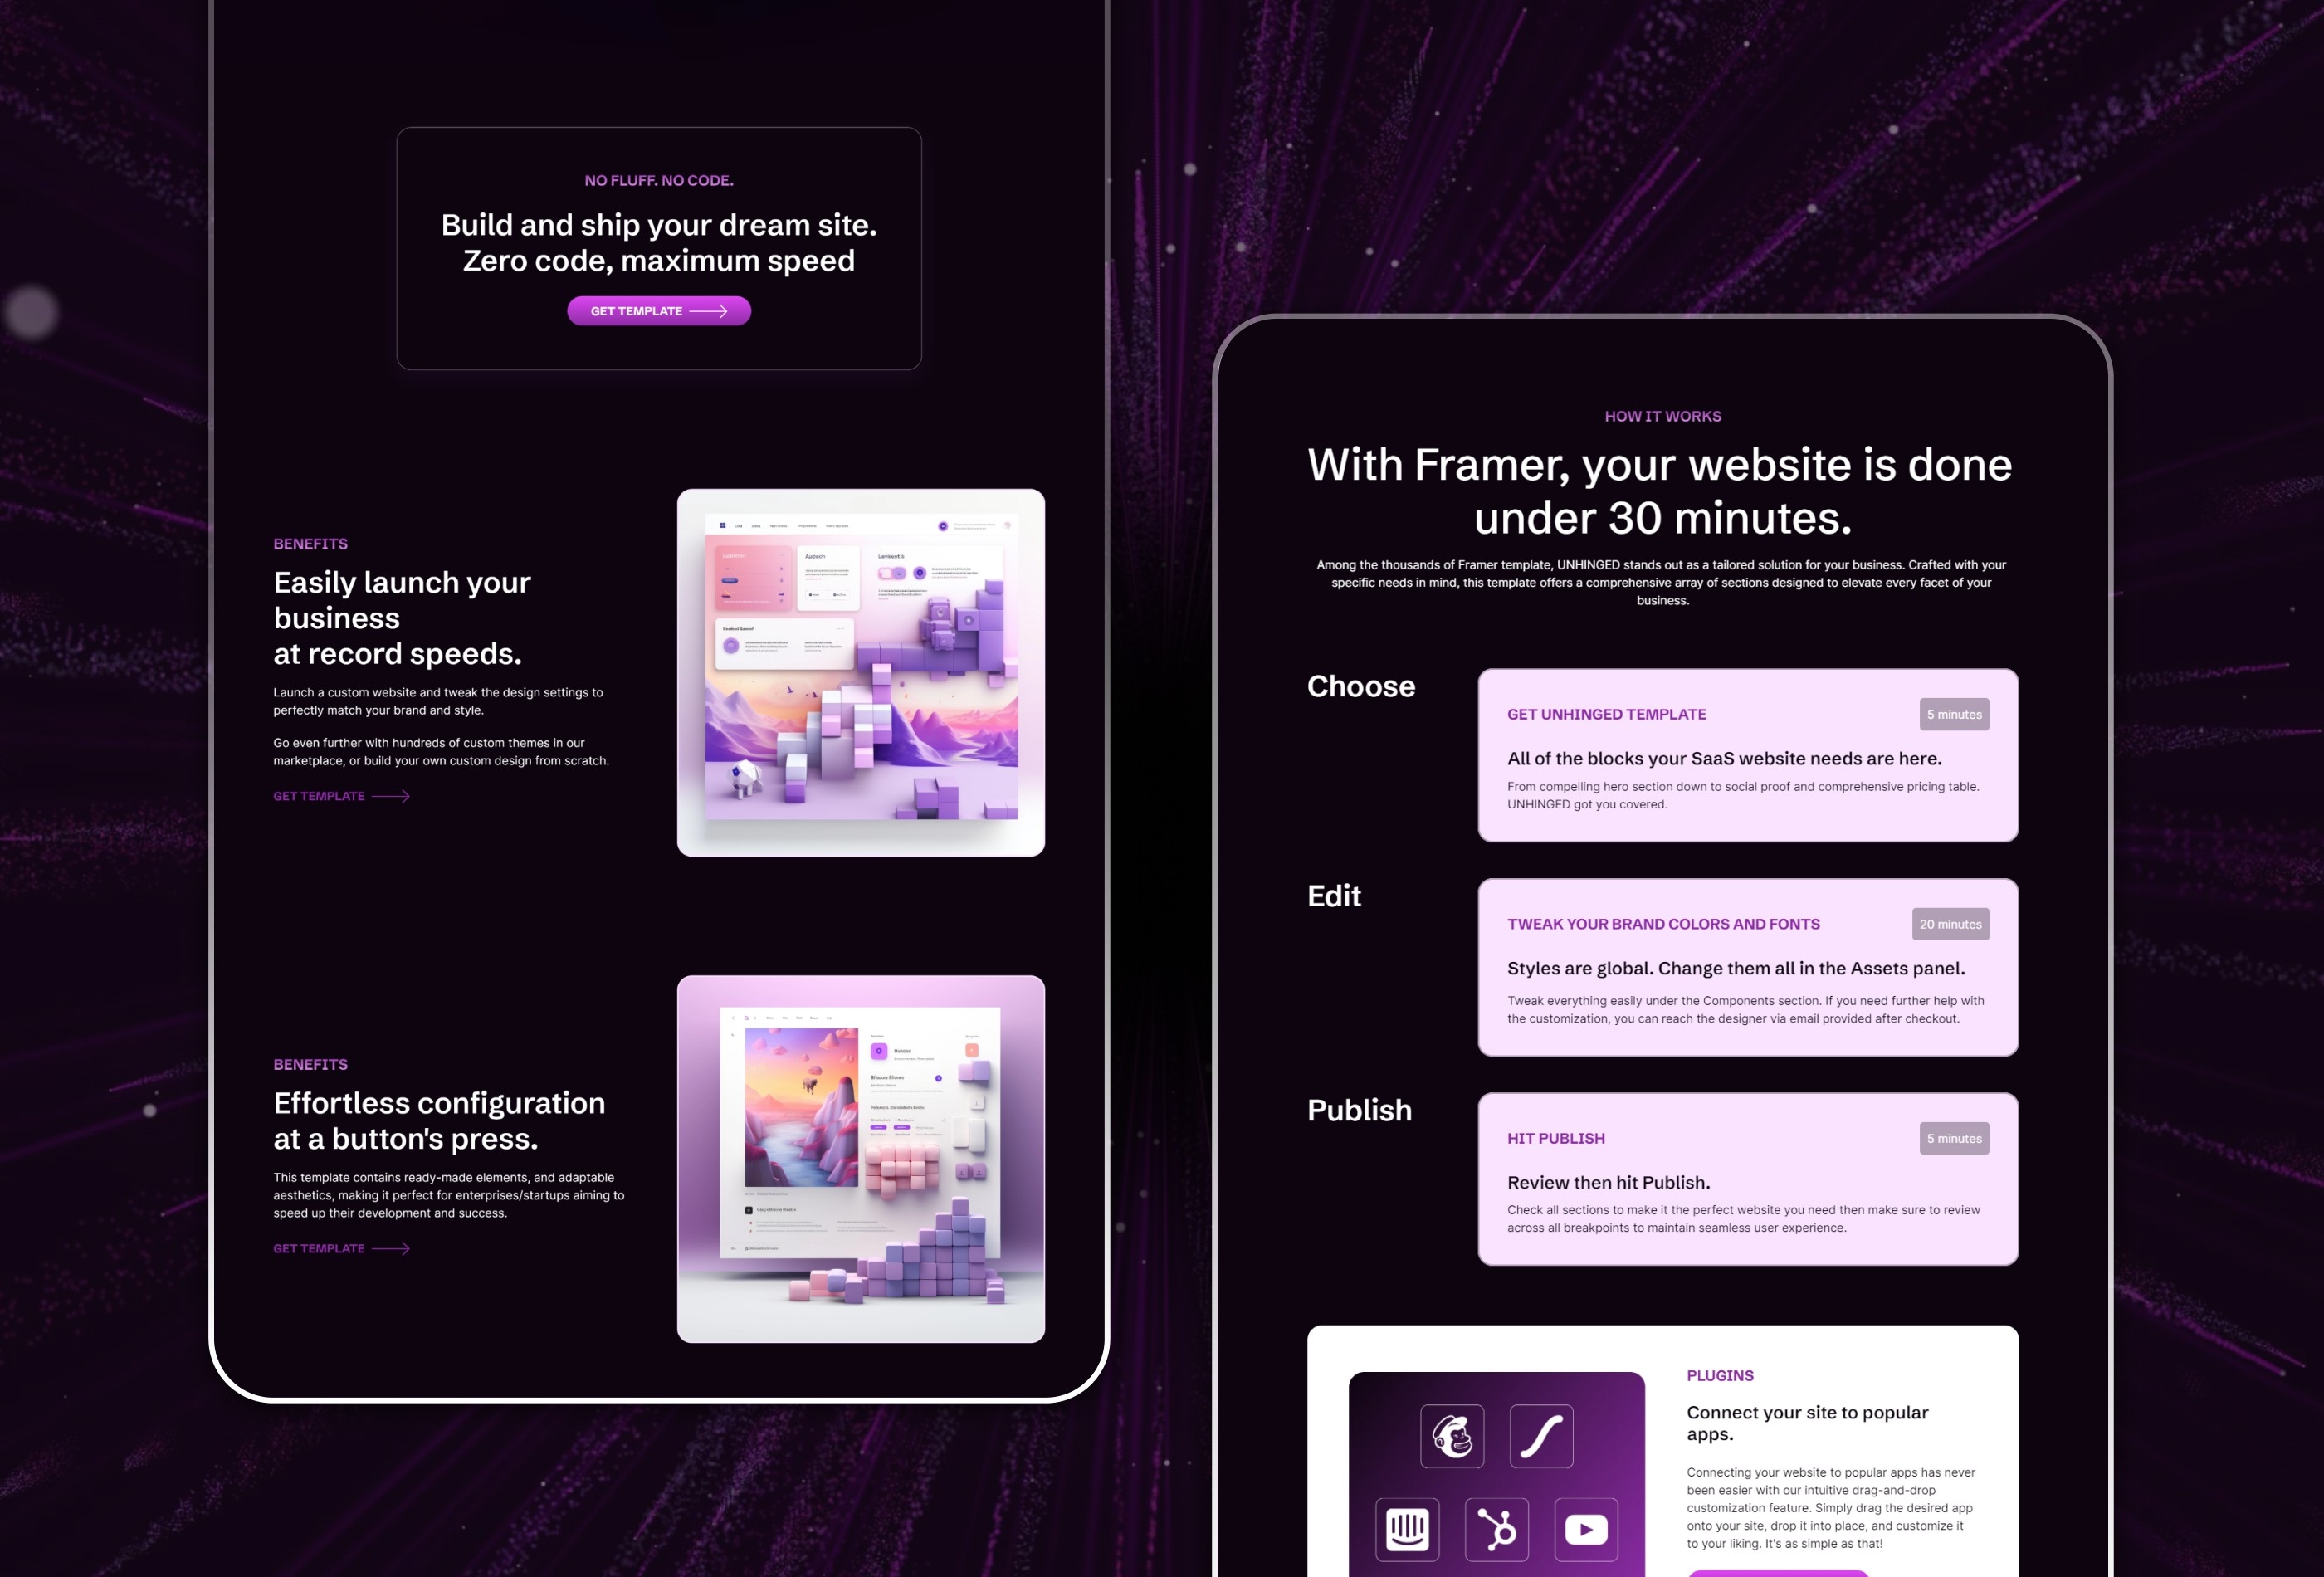The width and height of the screenshot is (2324, 1577).
Task: Click the GET TEMPLATE arrow button
Action: pos(658,310)
